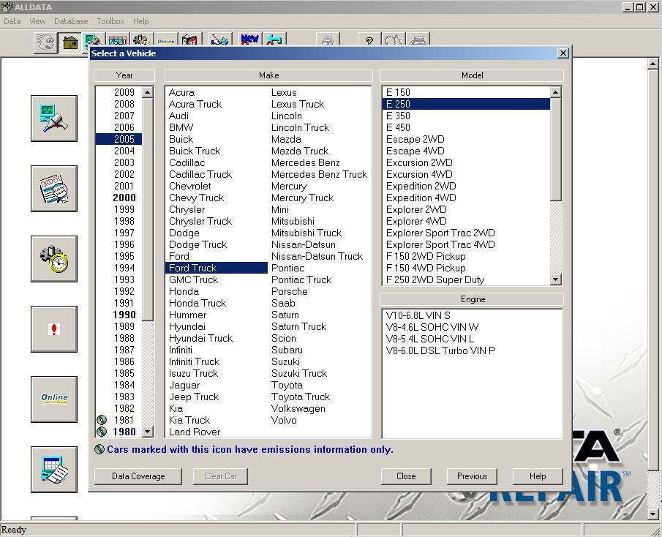Image resolution: width=662 pixels, height=537 pixels.
Task: Select Explorer 4WD in the Model list
Action: (416, 221)
